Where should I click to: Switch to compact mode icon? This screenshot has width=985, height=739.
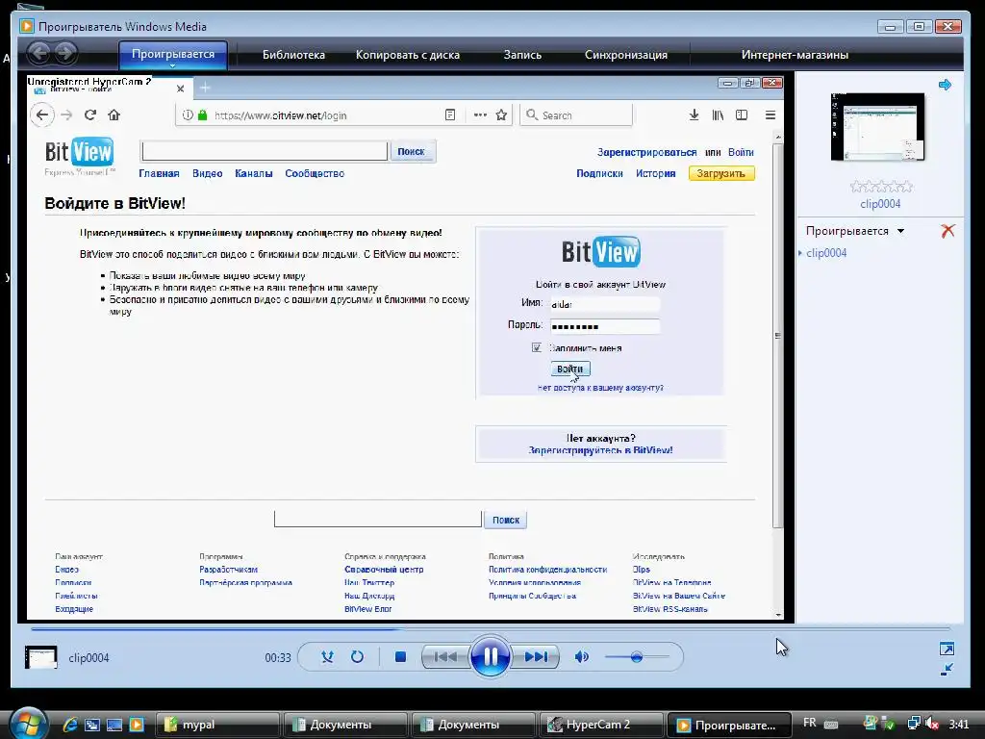[x=947, y=670]
